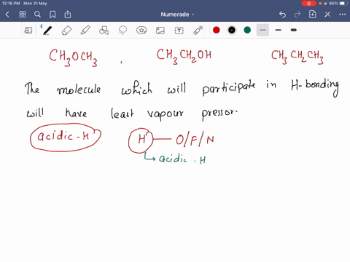
Task: Select the Eraser tool
Action: 66,31
